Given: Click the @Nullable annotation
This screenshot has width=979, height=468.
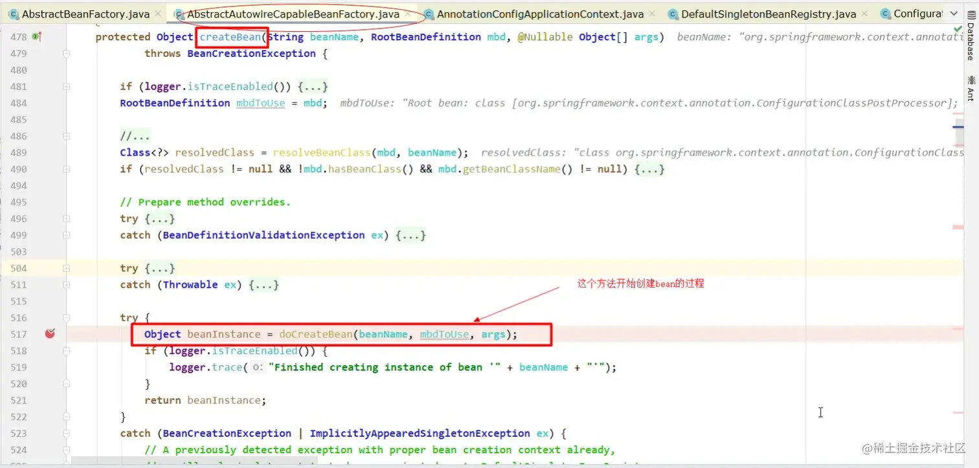Looking at the screenshot, I should [x=545, y=37].
